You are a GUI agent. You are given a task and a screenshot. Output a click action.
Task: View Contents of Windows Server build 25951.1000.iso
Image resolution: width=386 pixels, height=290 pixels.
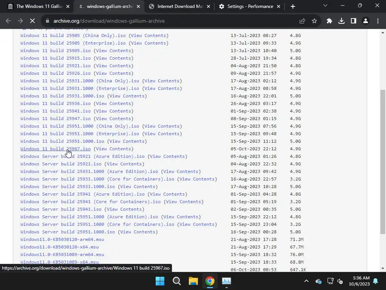(x=138, y=232)
